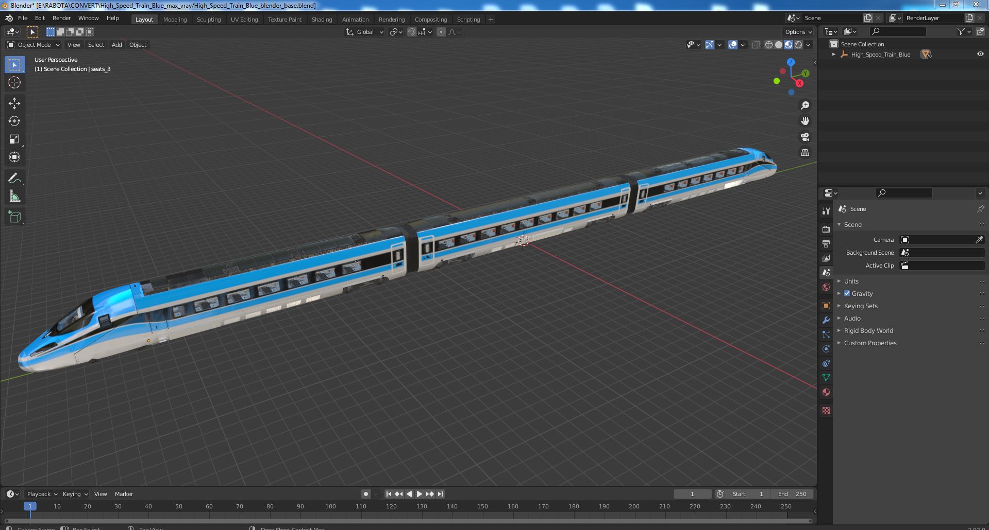Switch perspective/orthographic grid icon
The width and height of the screenshot is (989, 530).
[804, 153]
